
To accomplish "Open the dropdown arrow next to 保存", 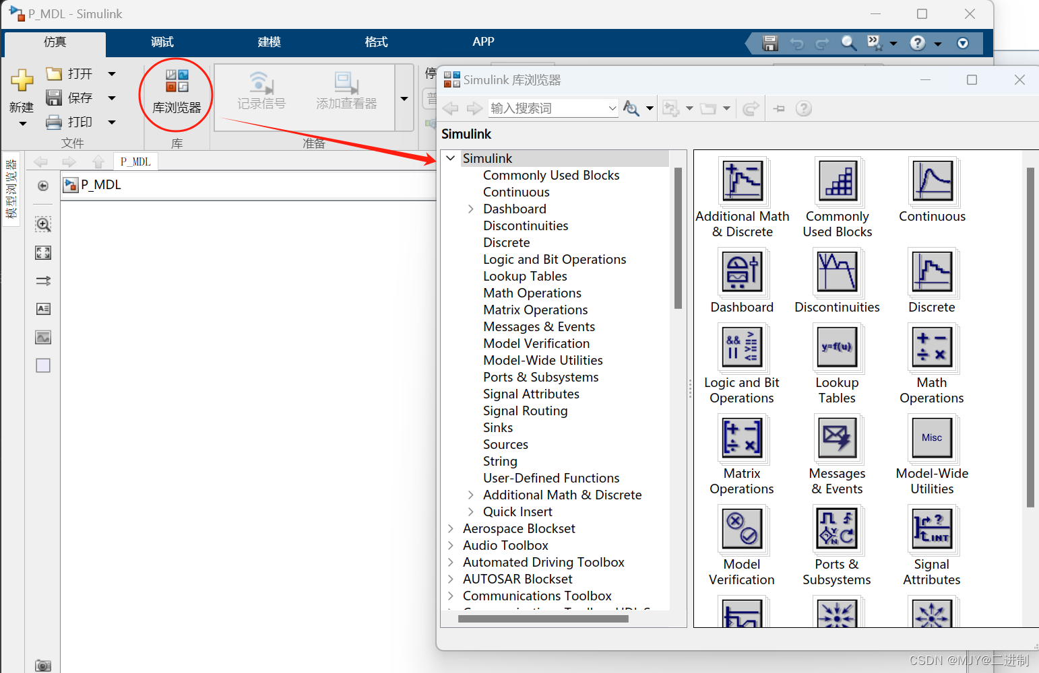I will pos(112,98).
